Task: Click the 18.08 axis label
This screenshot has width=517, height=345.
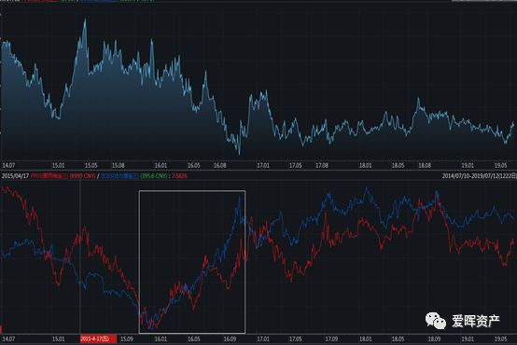Action: click(425, 165)
